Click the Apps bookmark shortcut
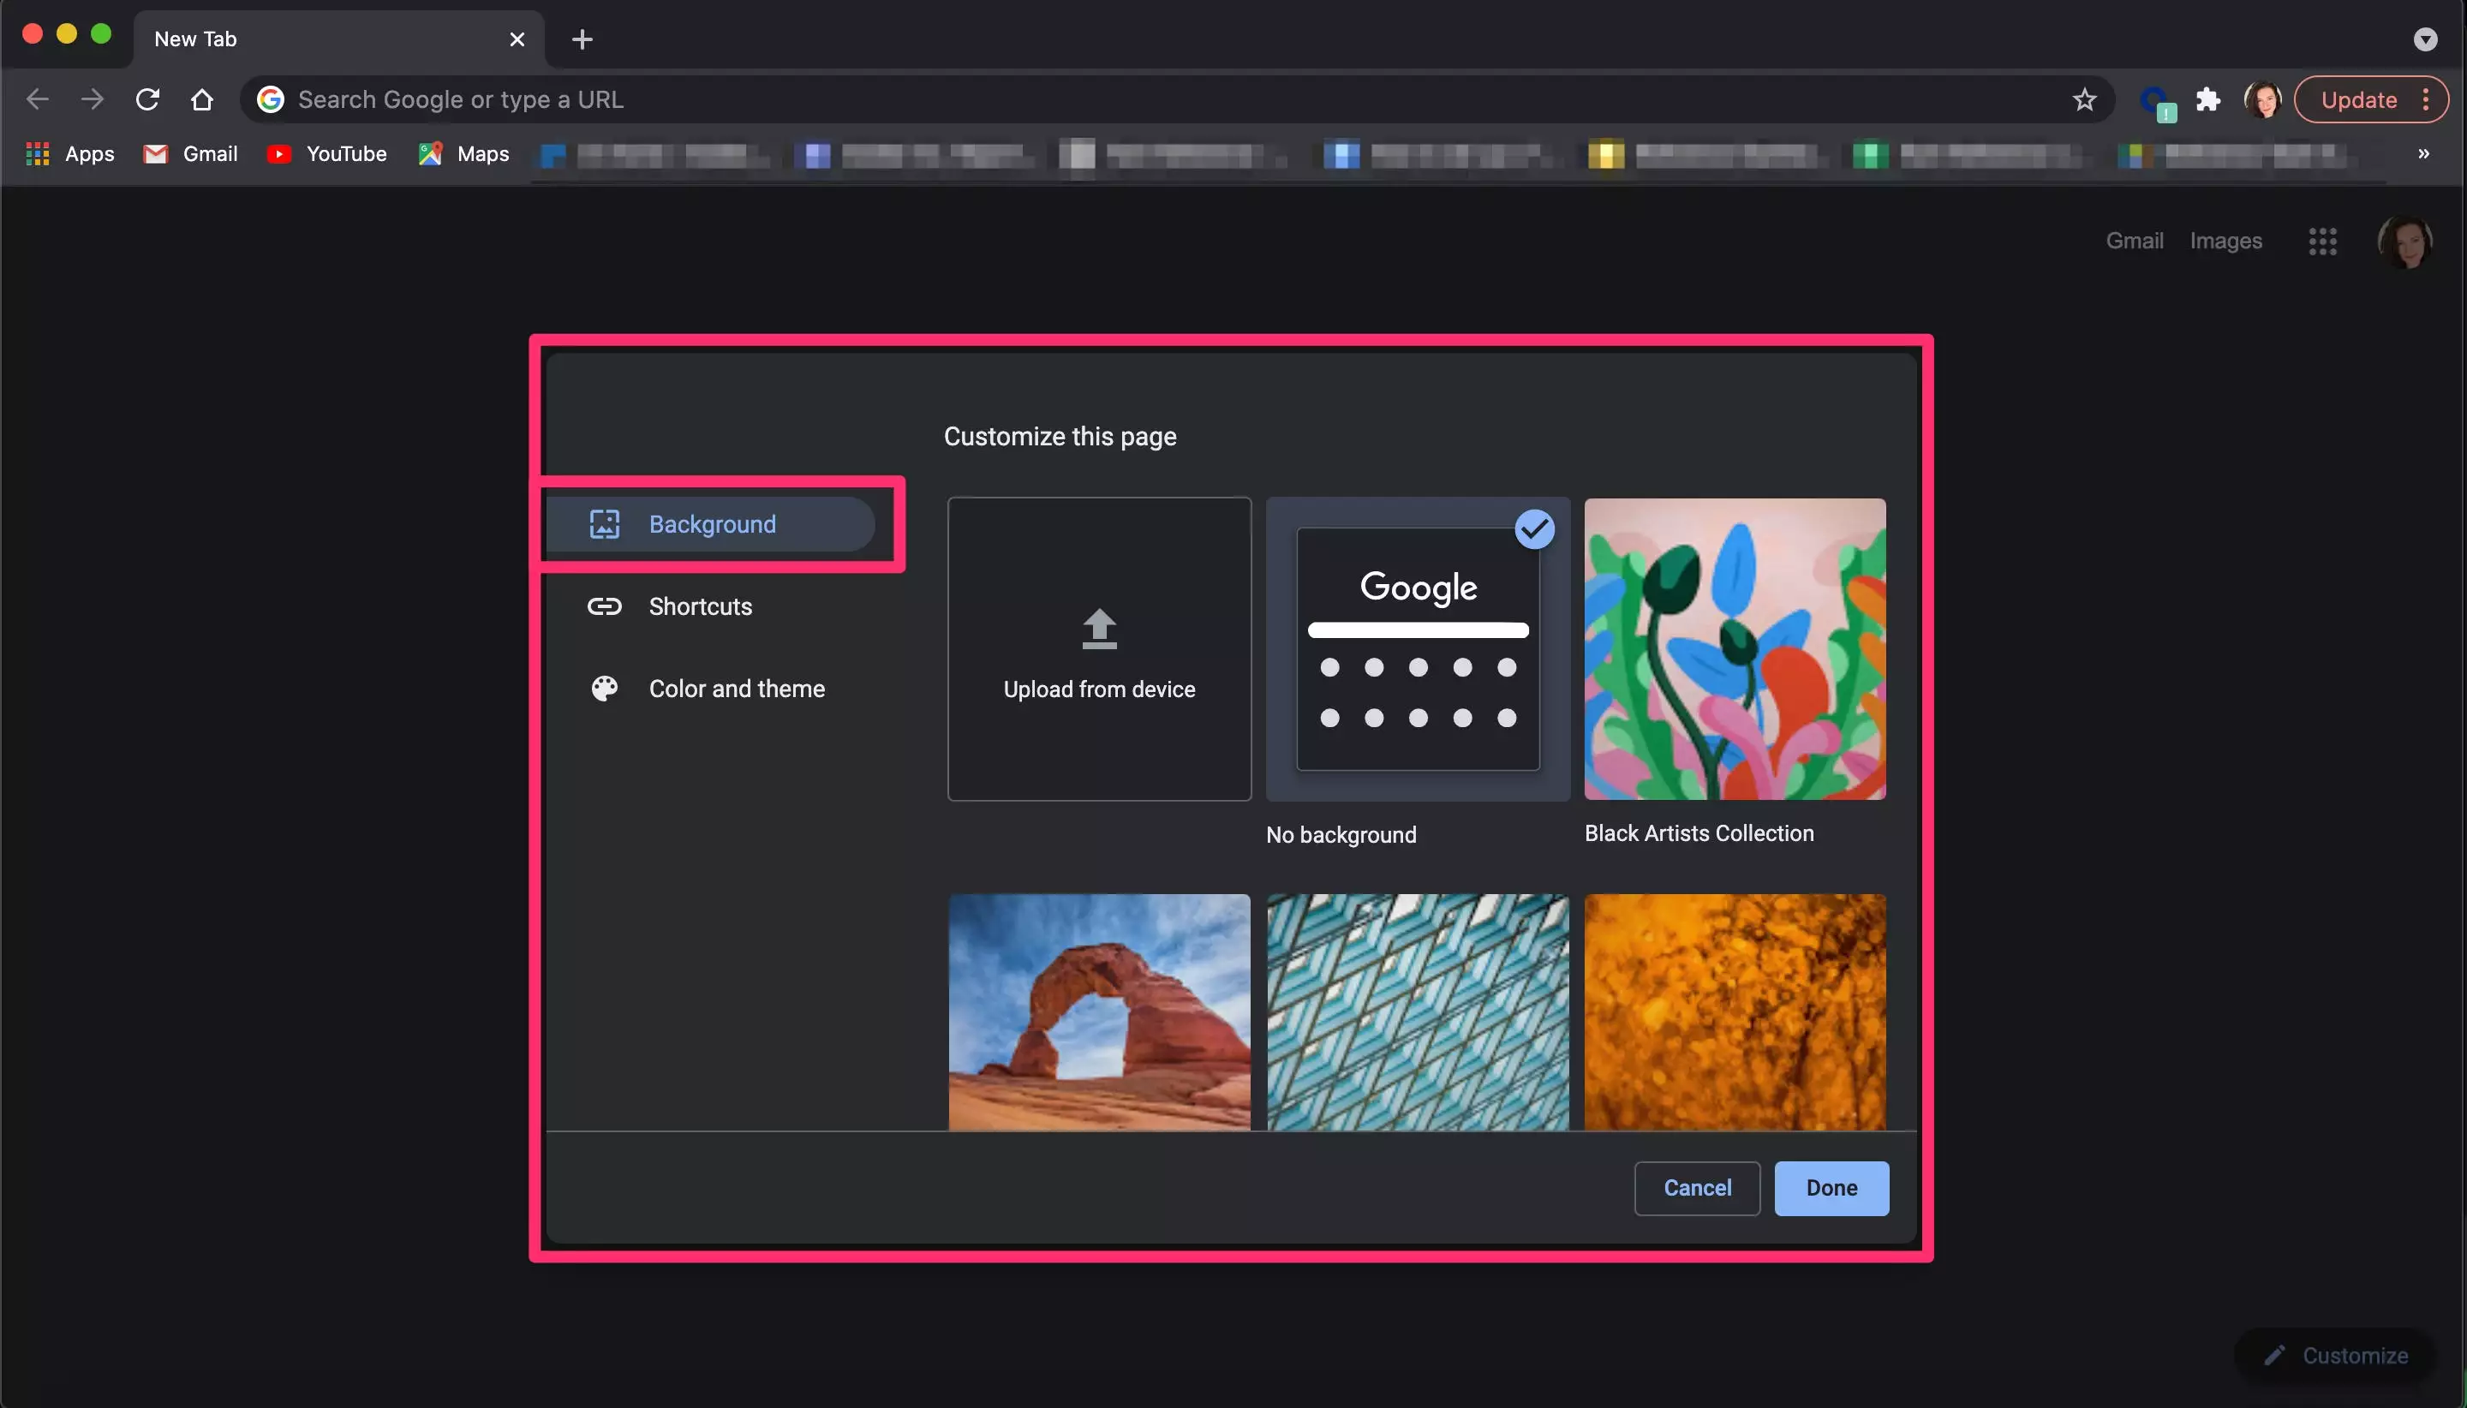2467x1408 pixels. pyautogui.click(x=69, y=154)
